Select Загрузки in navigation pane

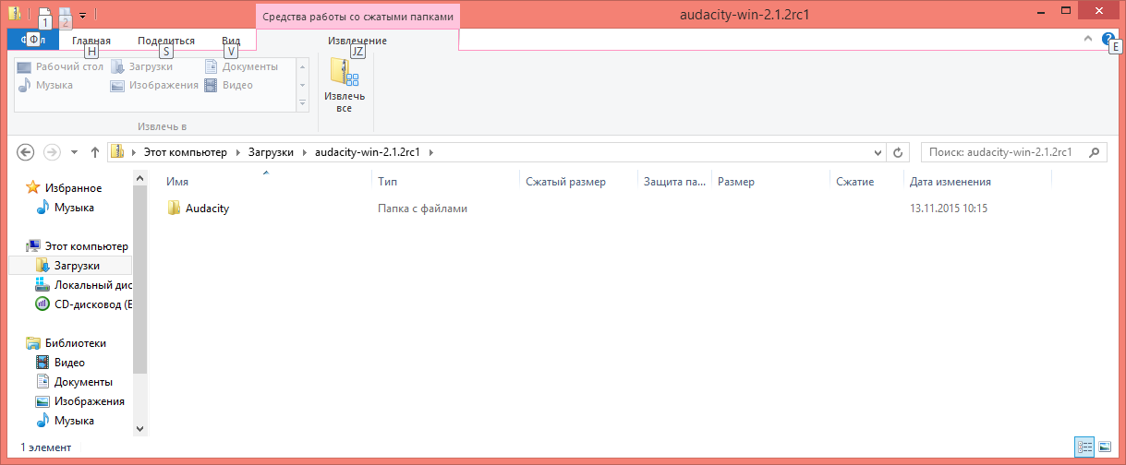pos(70,266)
